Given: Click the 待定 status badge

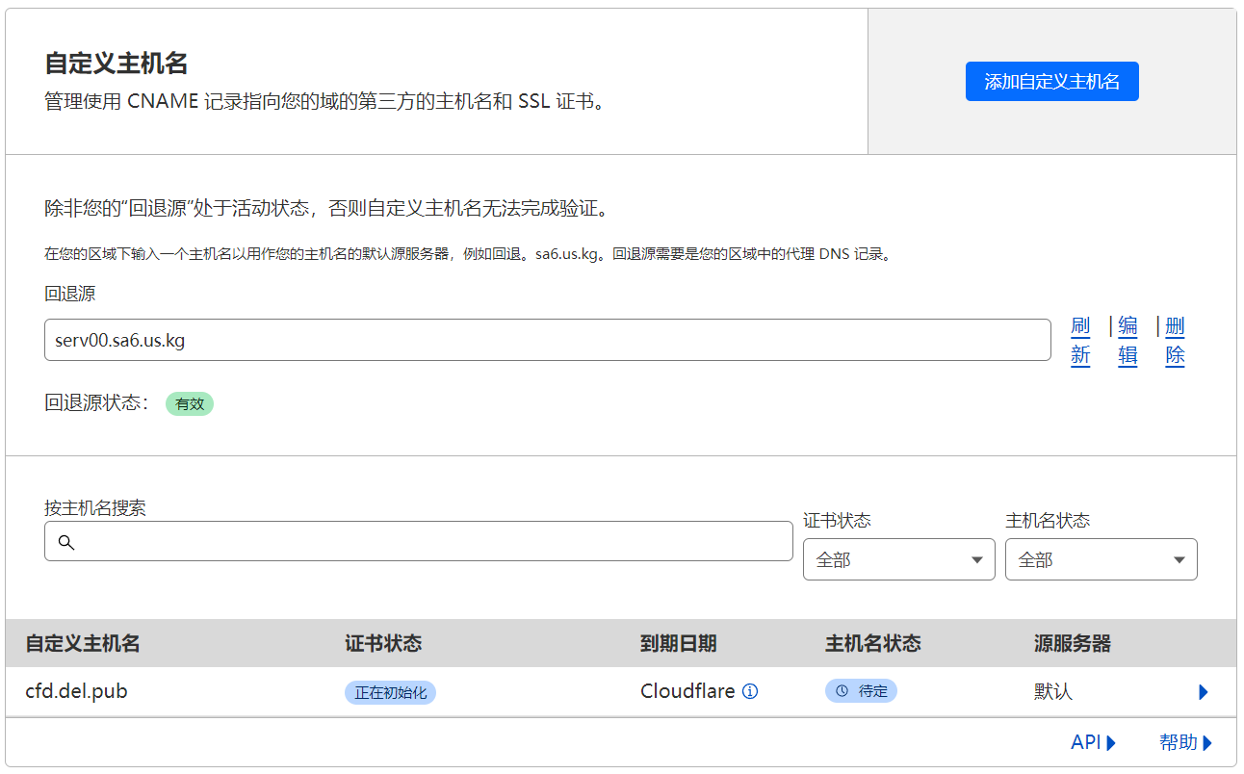Looking at the screenshot, I should pyautogui.click(x=861, y=691).
